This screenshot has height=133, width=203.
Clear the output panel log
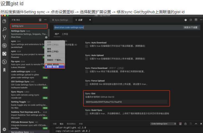tap(180, 124)
